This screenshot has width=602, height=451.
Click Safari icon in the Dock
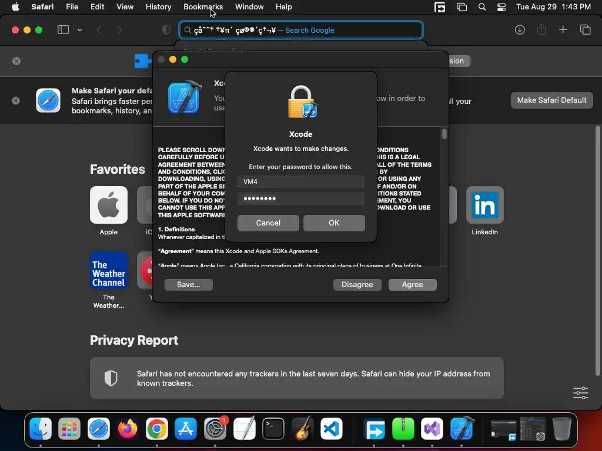click(x=99, y=429)
